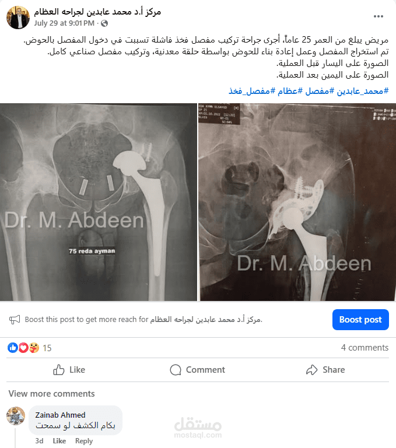Click the blue Like reaction icon
The height and width of the screenshot is (448, 396).
[x=13, y=348]
